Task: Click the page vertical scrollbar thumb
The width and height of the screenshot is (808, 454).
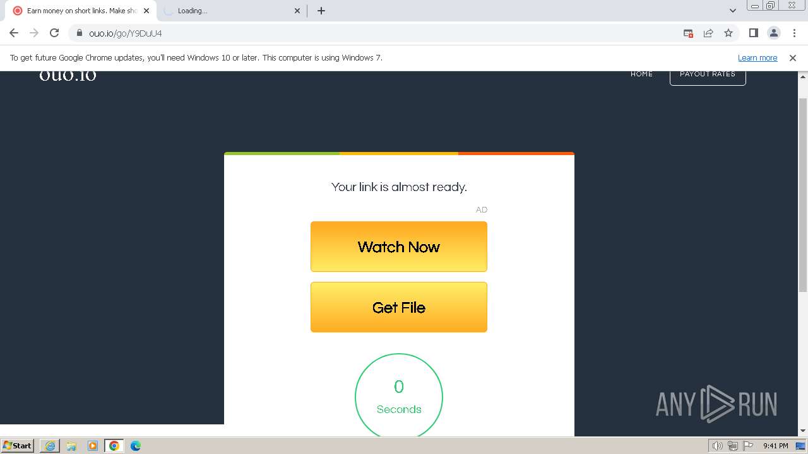Action: (x=803, y=195)
